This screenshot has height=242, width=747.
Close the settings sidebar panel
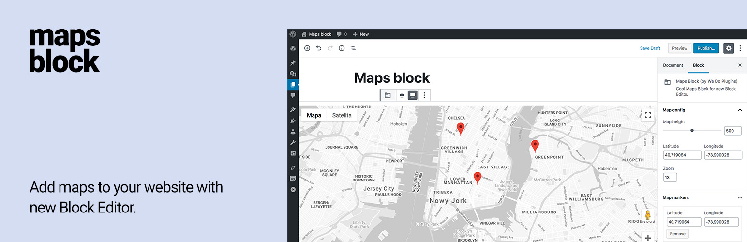click(x=740, y=65)
